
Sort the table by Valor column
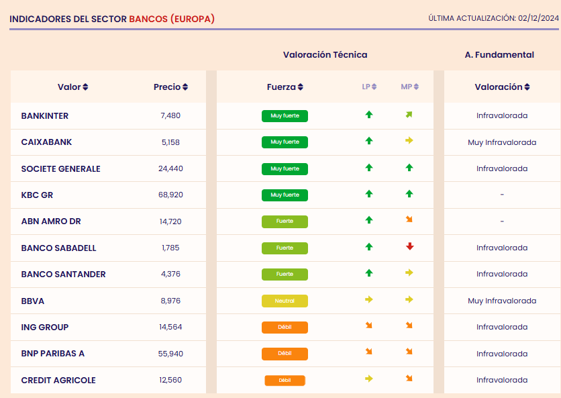click(73, 87)
